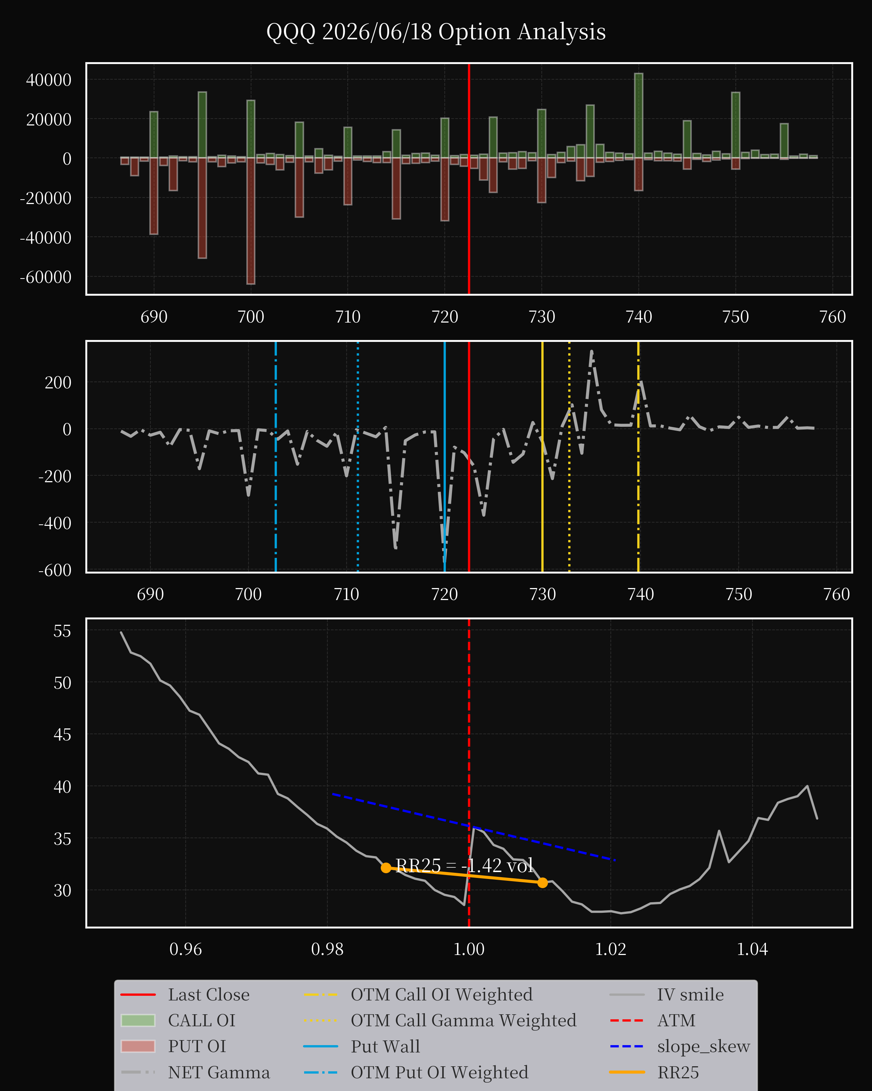The image size is (872, 1091).
Task: Click the -60000 tick label on OI chart
Action: [x=45, y=277]
